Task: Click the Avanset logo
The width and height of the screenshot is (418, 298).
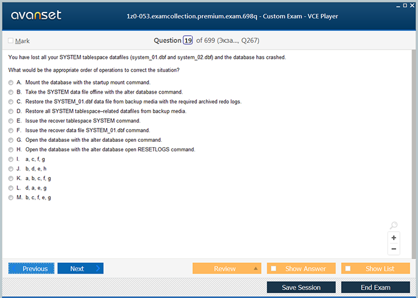Action: [x=36, y=15]
